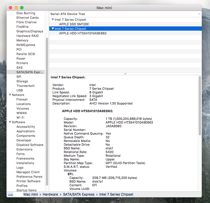Show Applications list
The height and width of the screenshot is (203, 210).
pyautogui.click(x=25, y=131)
